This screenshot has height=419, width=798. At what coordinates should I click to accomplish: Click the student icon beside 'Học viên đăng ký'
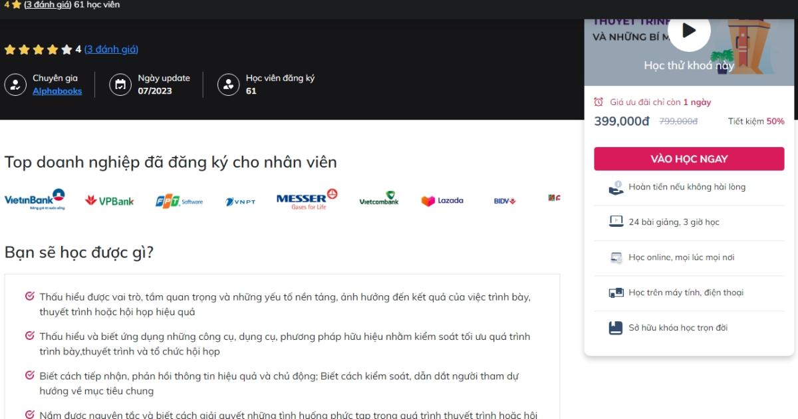tap(228, 83)
